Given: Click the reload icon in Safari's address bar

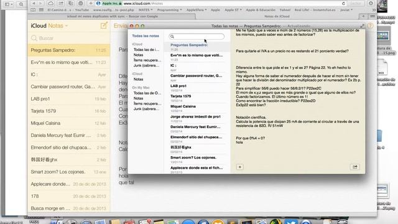Looking at the screenshot, I should [343, 3].
